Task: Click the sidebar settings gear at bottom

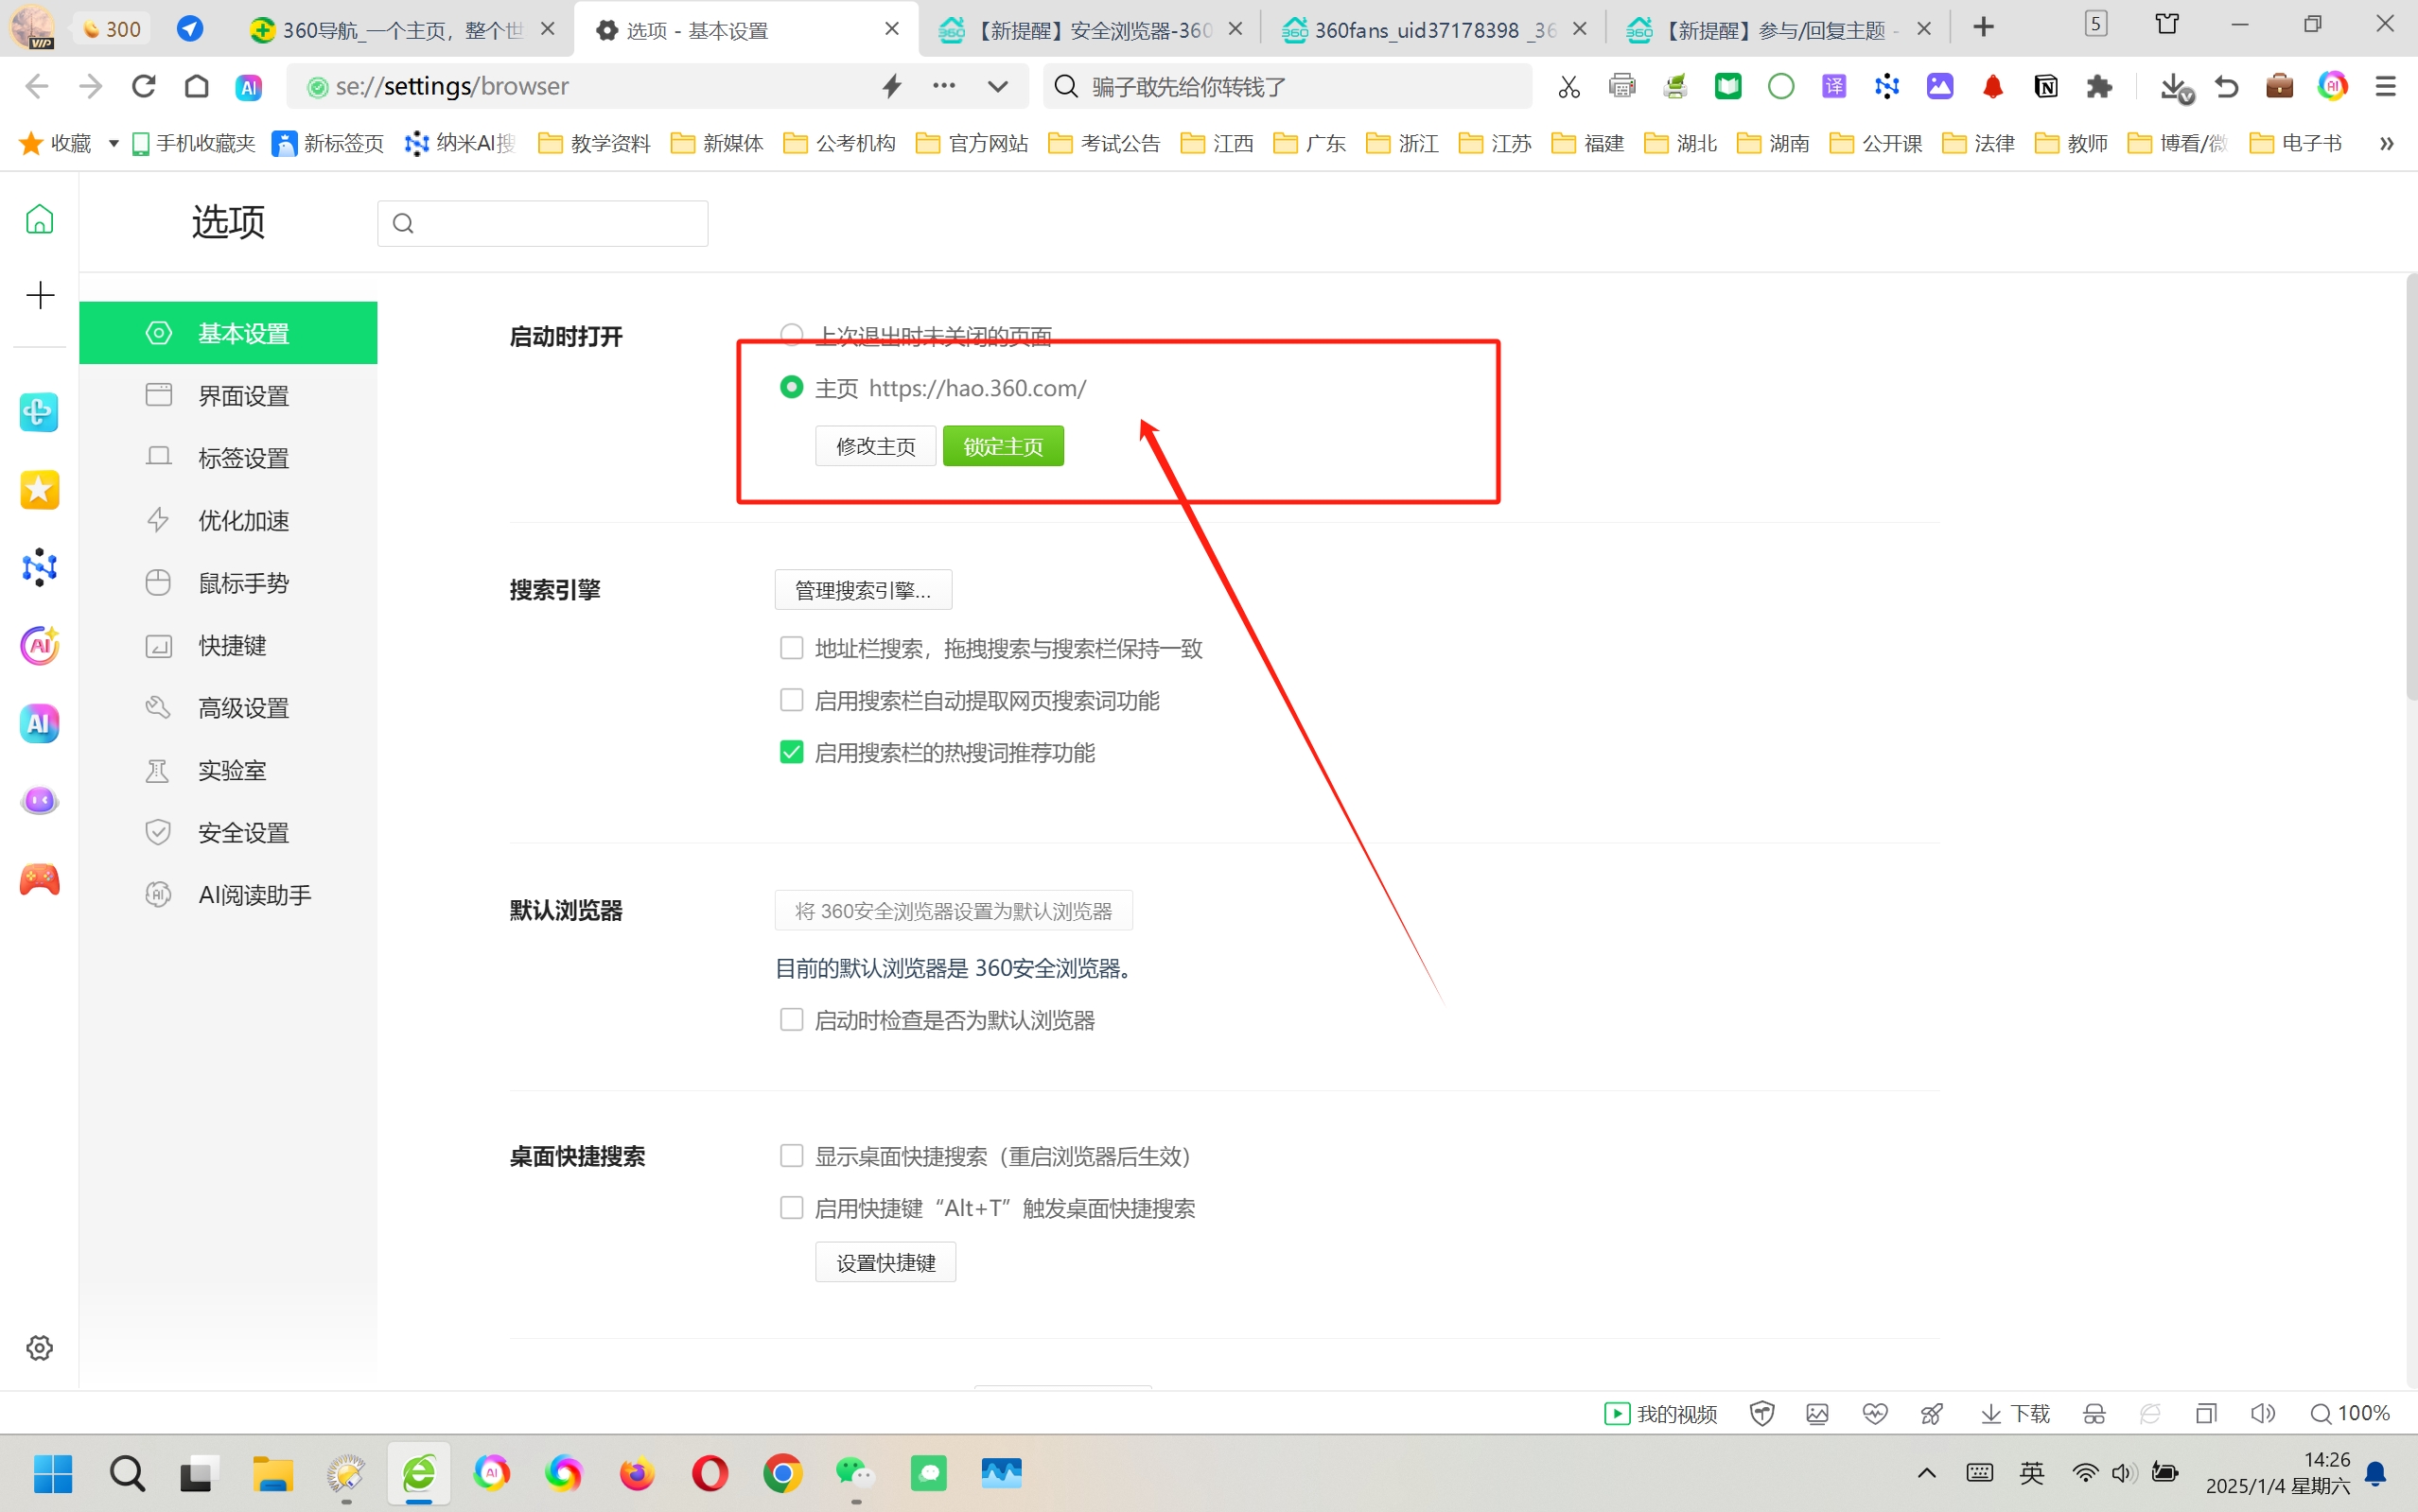Action: click(40, 1348)
